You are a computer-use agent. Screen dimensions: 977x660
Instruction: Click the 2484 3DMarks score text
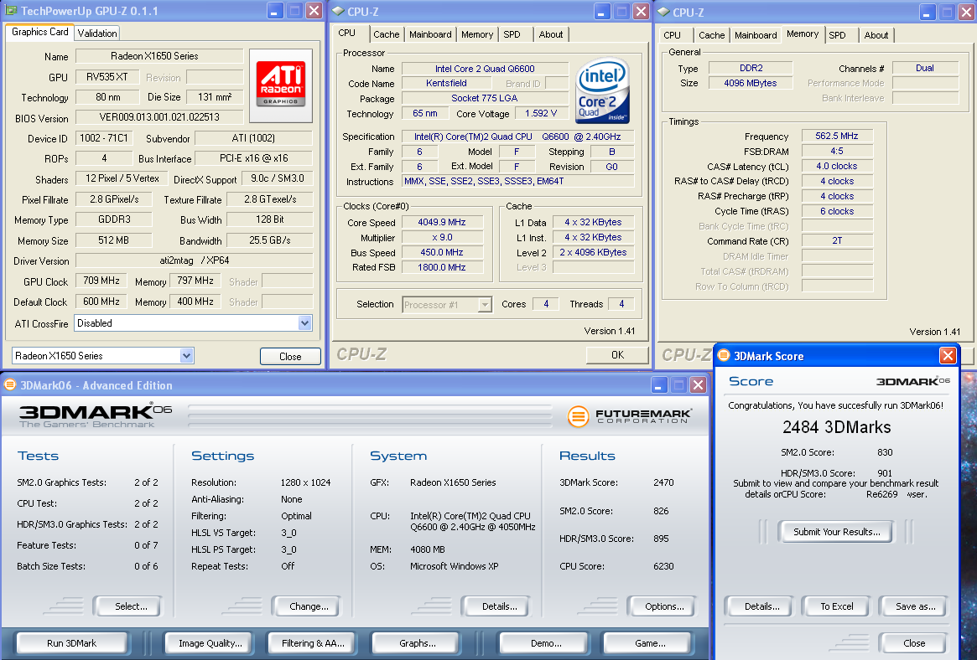pos(837,426)
